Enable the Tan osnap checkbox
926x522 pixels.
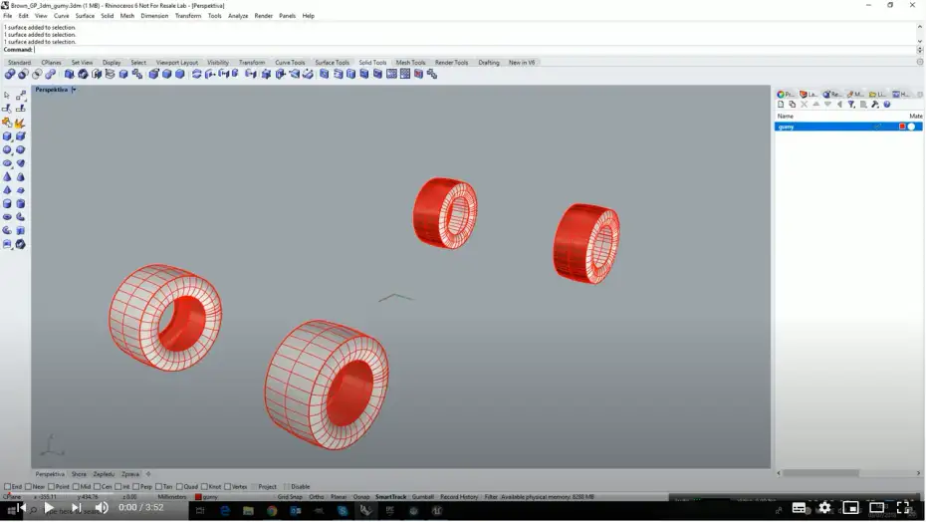point(159,487)
